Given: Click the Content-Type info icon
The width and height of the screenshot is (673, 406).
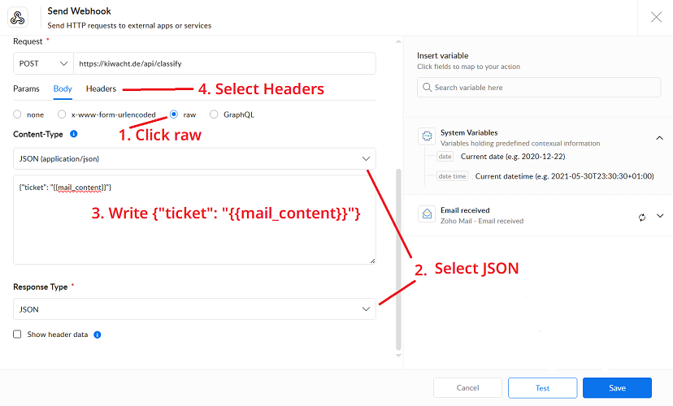Looking at the screenshot, I should pyautogui.click(x=73, y=133).
